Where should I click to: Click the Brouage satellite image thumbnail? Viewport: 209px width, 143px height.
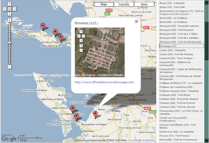pyautogui.click(x=100, y=52)
